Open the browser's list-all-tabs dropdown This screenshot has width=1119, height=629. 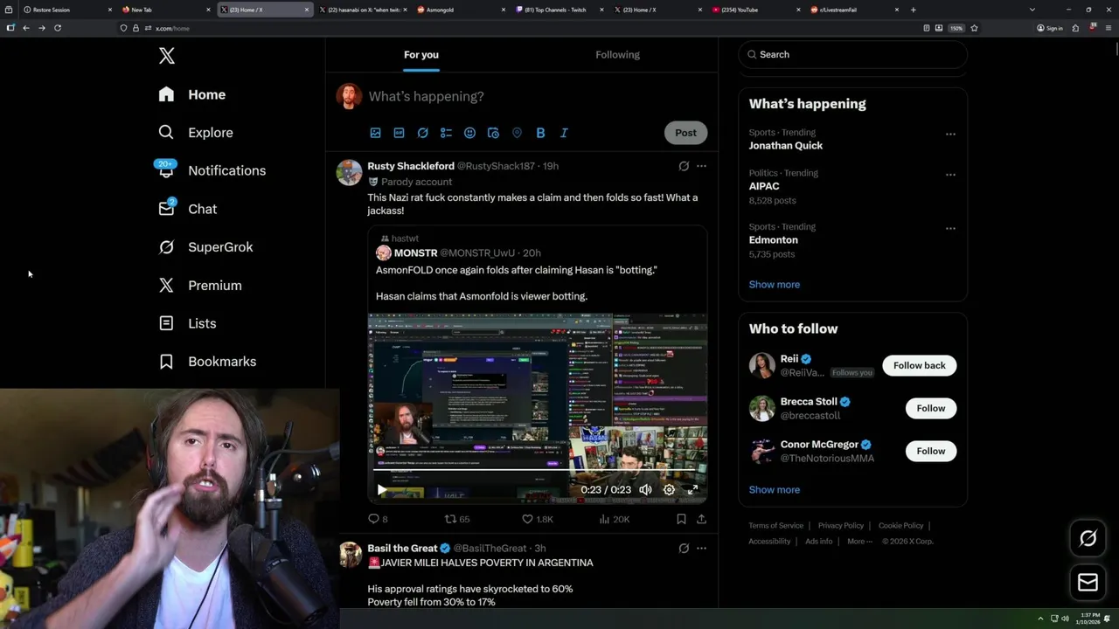1032,10
